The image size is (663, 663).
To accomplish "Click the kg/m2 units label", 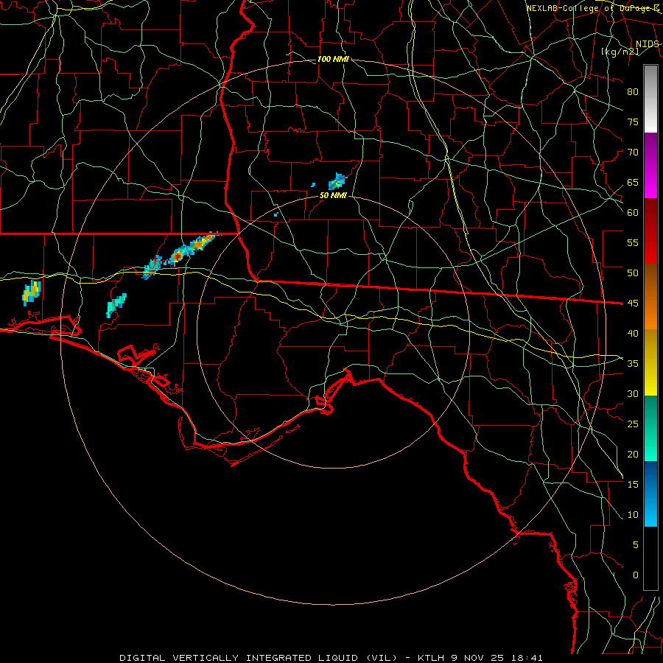I will 620,52.
